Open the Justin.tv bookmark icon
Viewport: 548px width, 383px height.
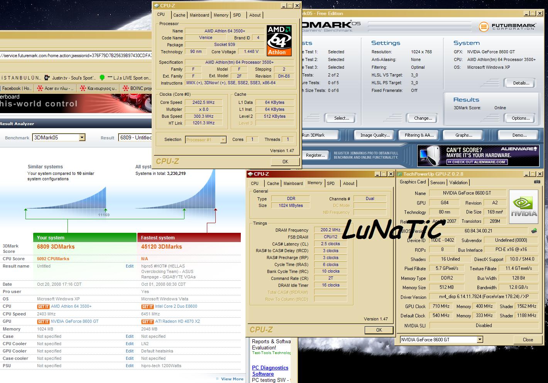[x=47, y=78]
